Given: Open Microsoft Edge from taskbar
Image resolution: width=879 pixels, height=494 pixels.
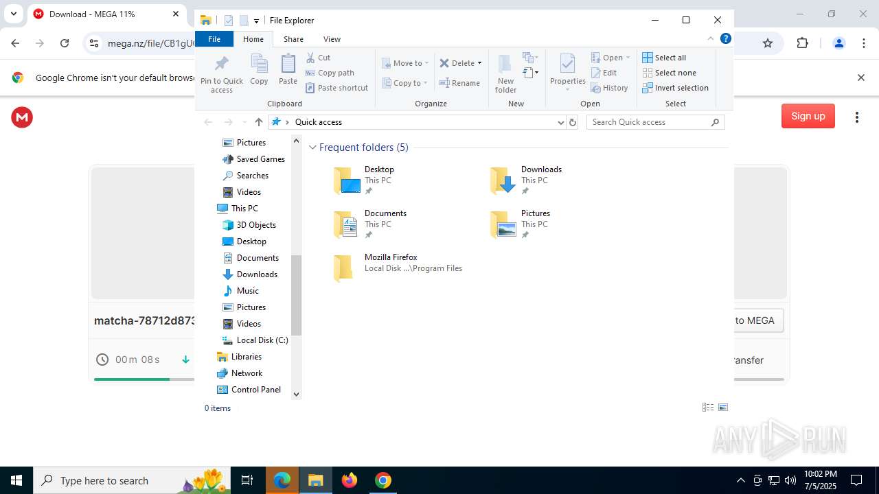Looking at the screenshot, I should tap(282, 480).
